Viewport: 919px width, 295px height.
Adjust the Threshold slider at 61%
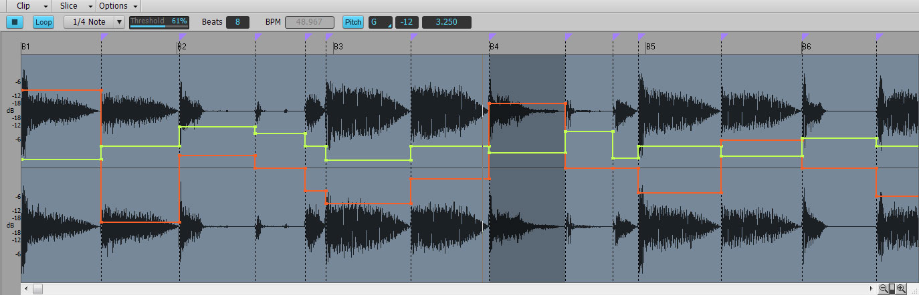click(159, 22)
